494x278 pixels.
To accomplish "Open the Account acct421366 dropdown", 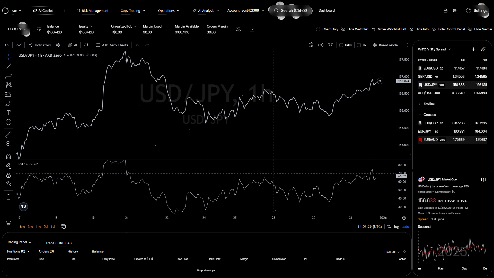I will pyautogui.click(x=245, y=11).
